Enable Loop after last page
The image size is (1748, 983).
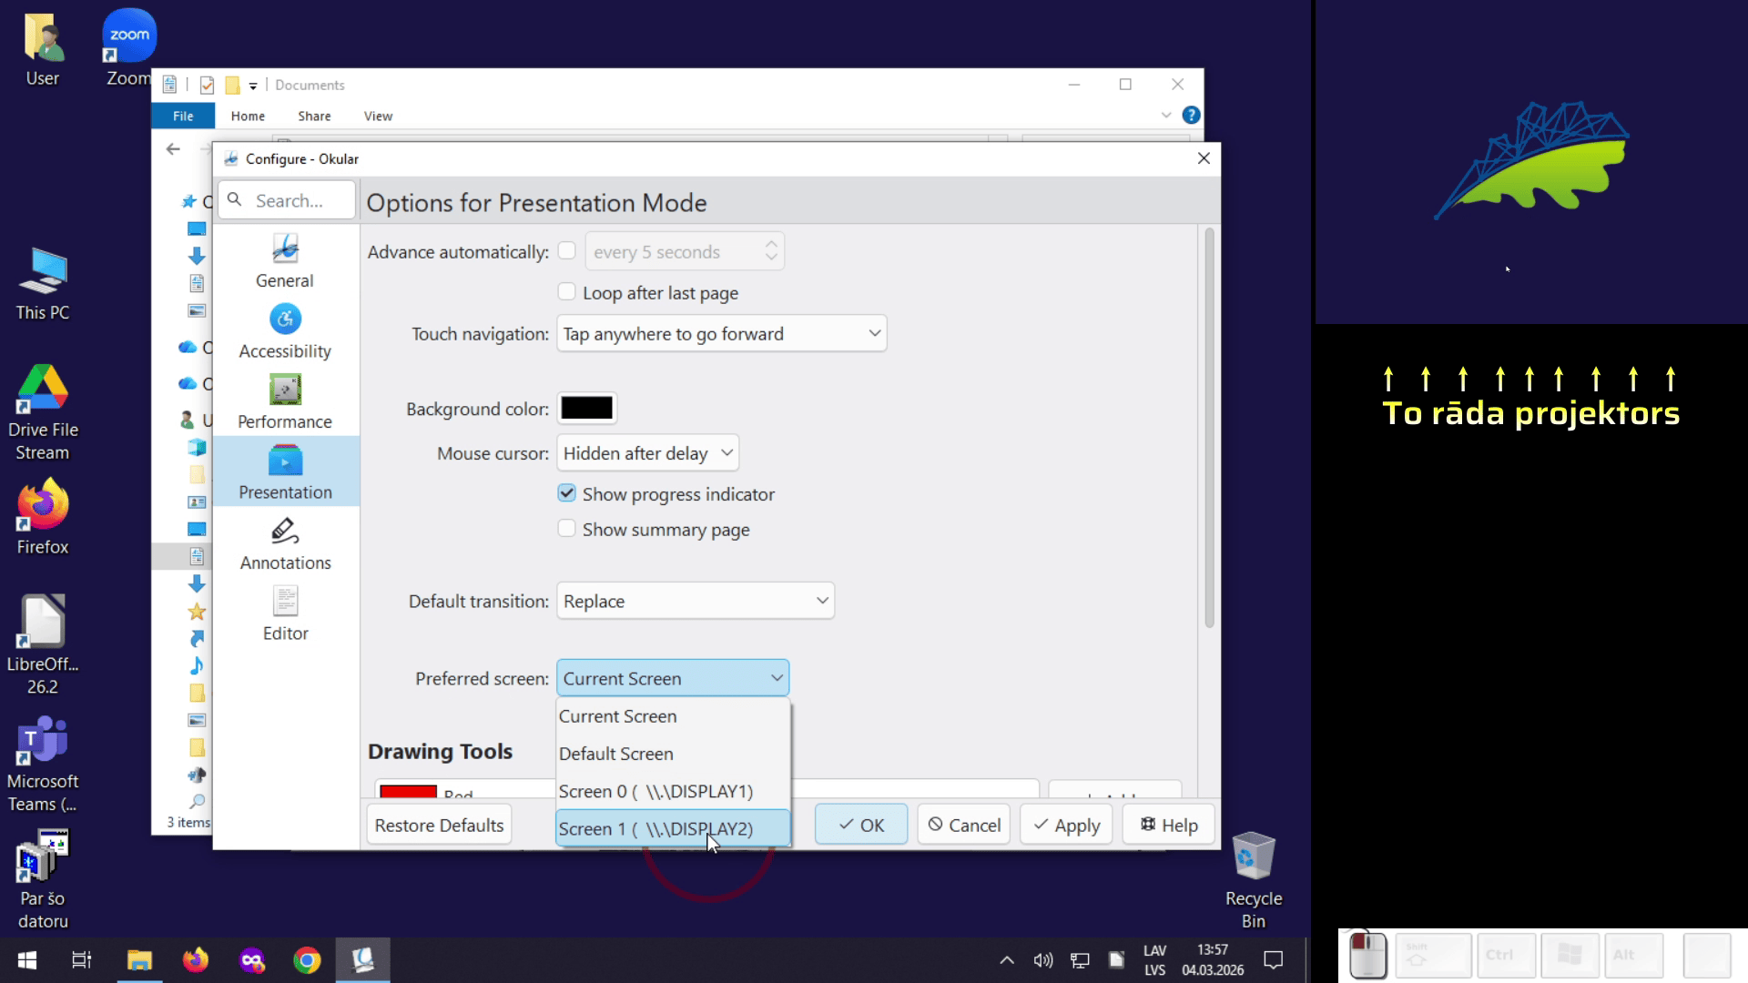click(566, 292)
